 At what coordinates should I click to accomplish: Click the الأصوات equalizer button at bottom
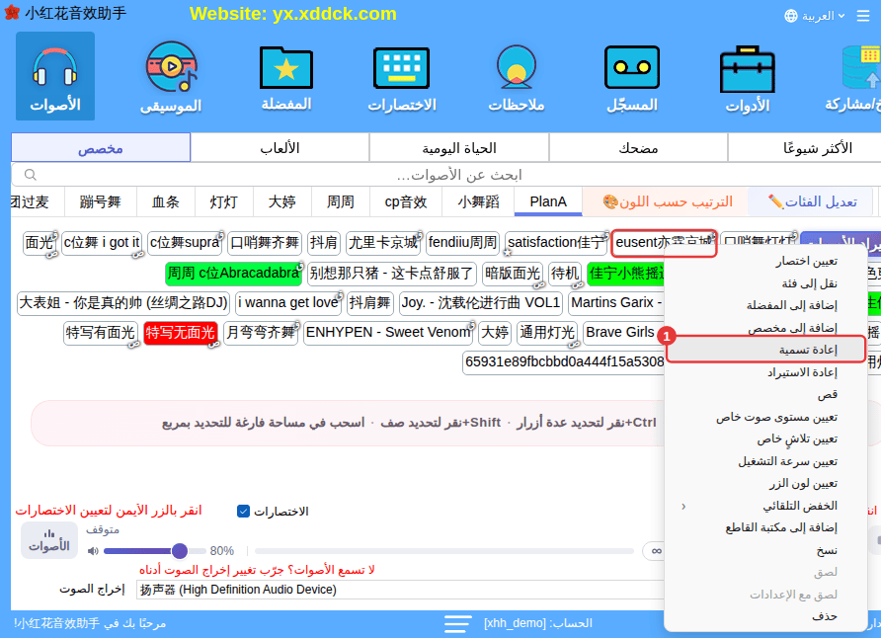[x=49, y=540]
